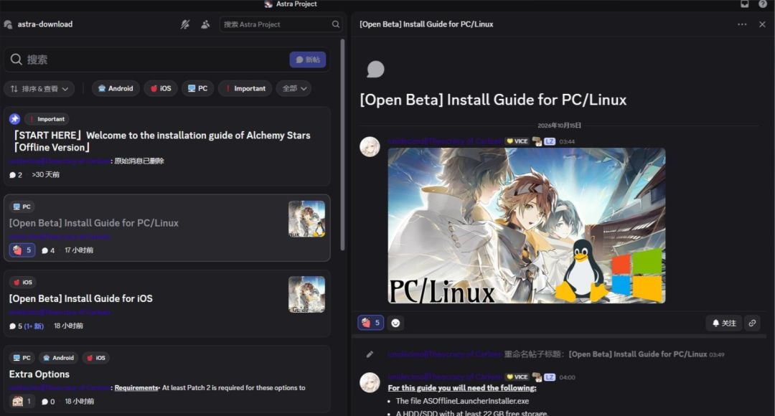Click comment count 4 on PC/Linux post

click(48, 250)
